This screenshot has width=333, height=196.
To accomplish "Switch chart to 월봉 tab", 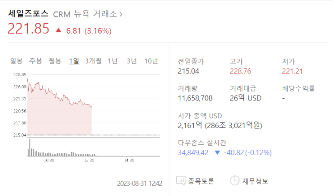I will (55, 61).
